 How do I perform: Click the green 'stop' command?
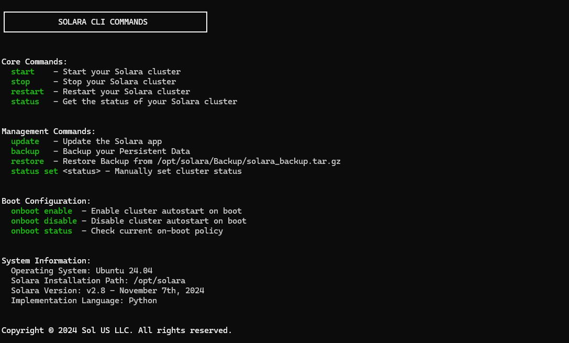click(x=20, y=82)
